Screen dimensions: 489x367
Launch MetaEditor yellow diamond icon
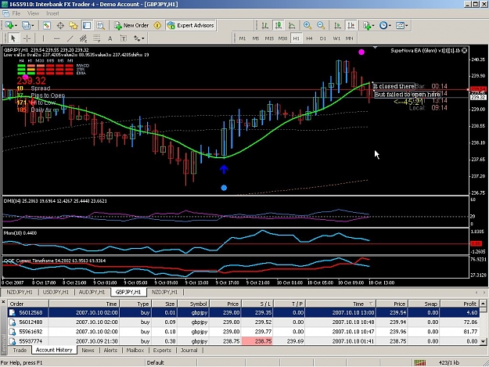157,26
